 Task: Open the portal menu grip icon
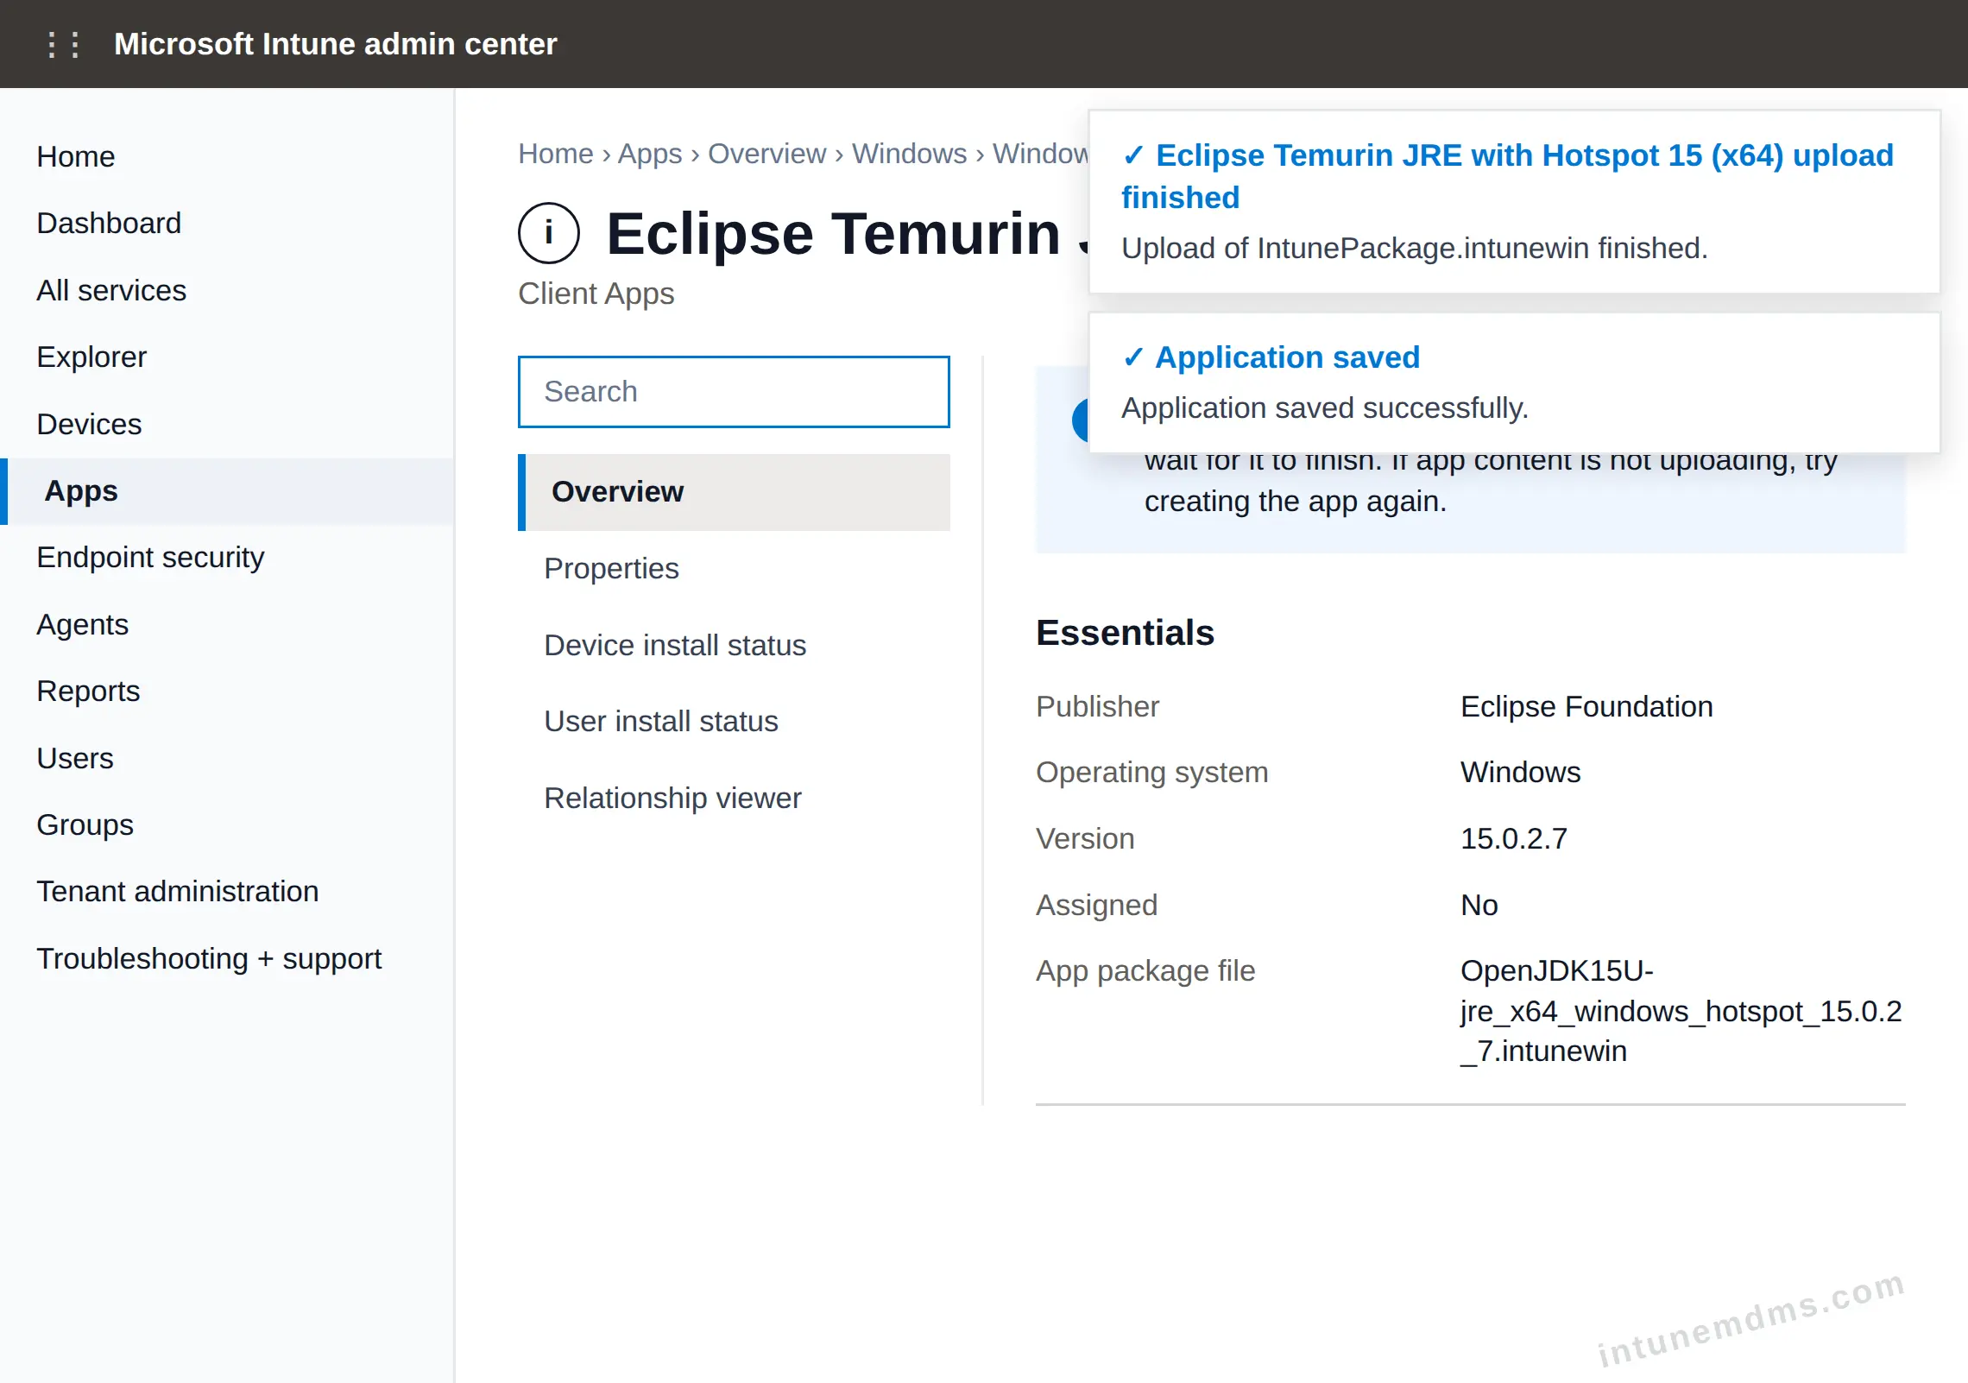[x=64, y=44]
